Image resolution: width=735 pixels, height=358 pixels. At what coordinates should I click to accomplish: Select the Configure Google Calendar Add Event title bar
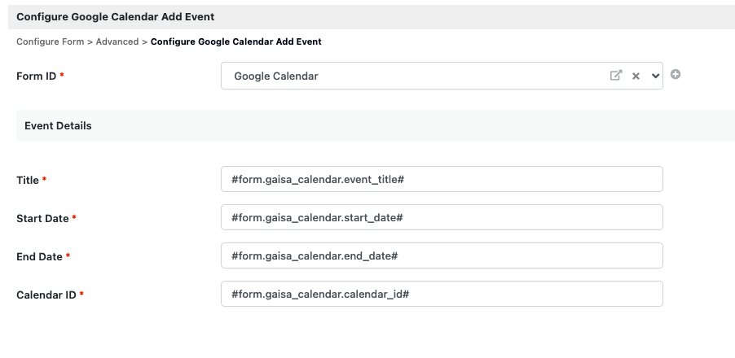(372, 17)
